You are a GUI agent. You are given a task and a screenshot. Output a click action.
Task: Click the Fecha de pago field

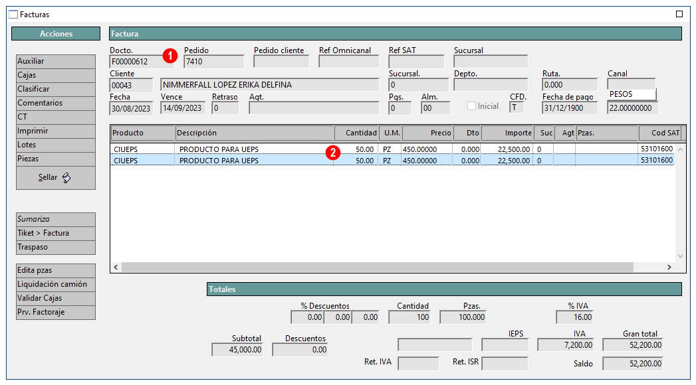pyautogui.click(x=570, y=108)
